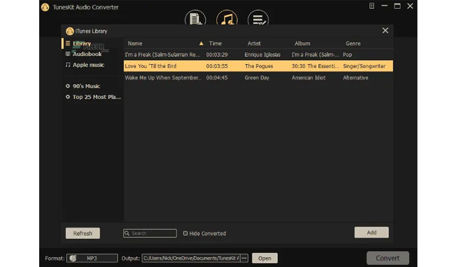Browse output folder with the ellipsis button
This screenshot has width=461, height=267.
pyautogui.click(x=244, y=258)
